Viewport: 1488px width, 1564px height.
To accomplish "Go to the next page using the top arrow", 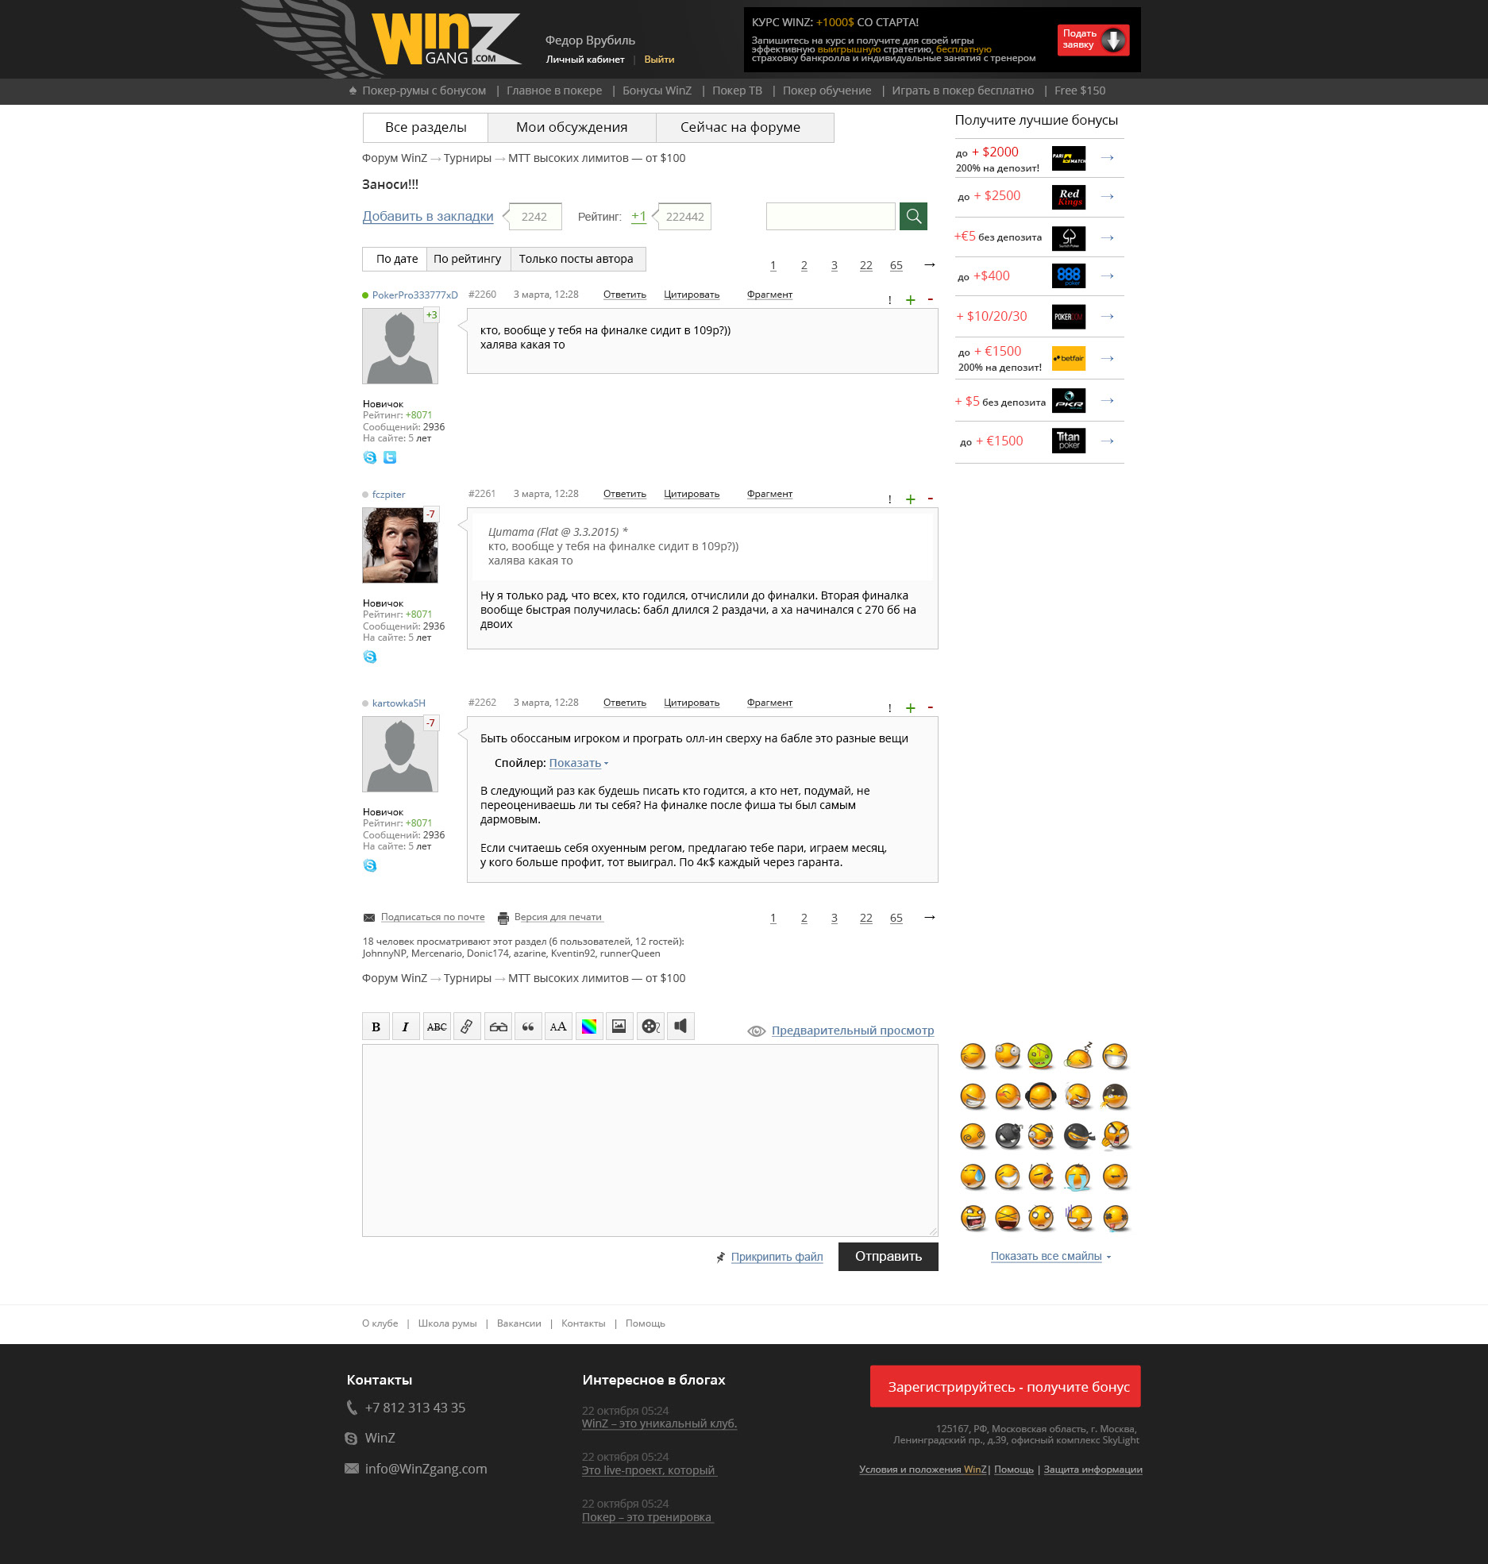I will [x=930, y=264].
